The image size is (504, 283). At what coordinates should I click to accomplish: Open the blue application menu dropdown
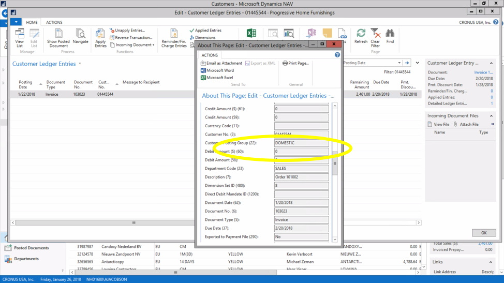tap(16, 22)
